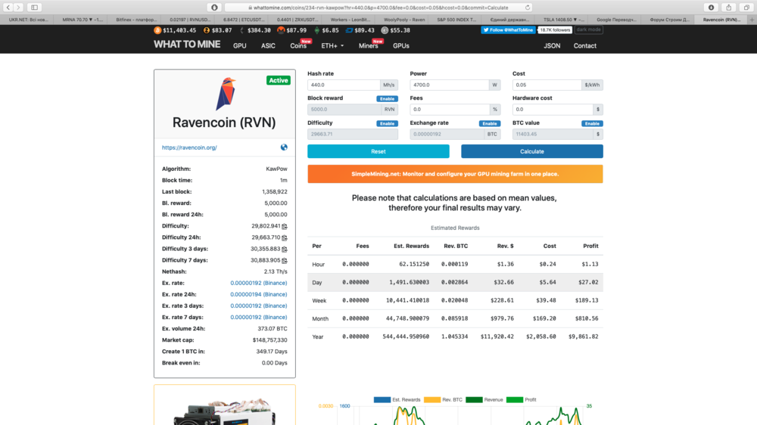Open the Contact nav link
This screenshot has height=425, width=757.
(x=584, y=46)
